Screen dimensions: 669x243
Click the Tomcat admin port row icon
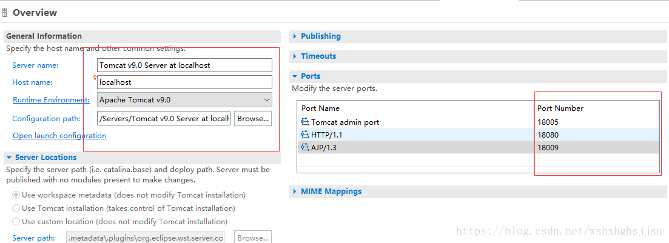point(305,122)
